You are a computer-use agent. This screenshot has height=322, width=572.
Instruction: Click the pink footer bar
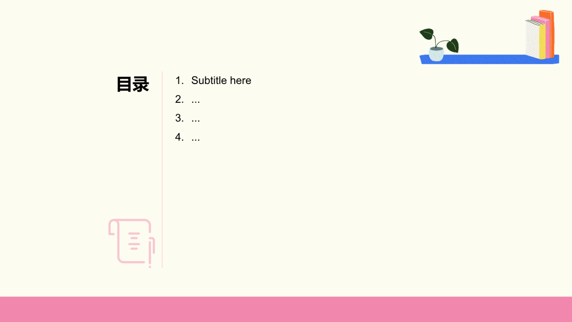(x=286, y=309)
